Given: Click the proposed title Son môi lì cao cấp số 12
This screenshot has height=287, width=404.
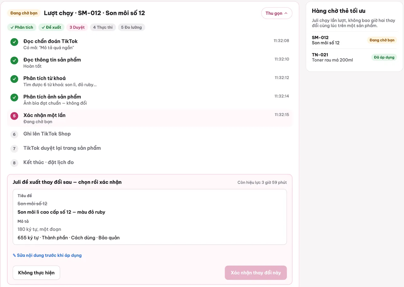Looking at the screenshot, I should [61, 212].
